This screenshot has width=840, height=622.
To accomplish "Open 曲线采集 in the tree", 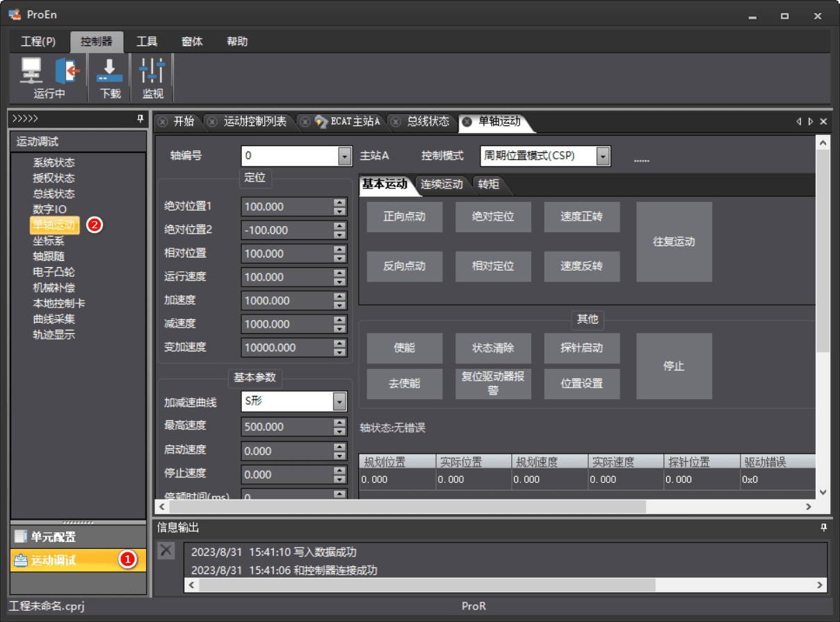I will pos(54,319).
